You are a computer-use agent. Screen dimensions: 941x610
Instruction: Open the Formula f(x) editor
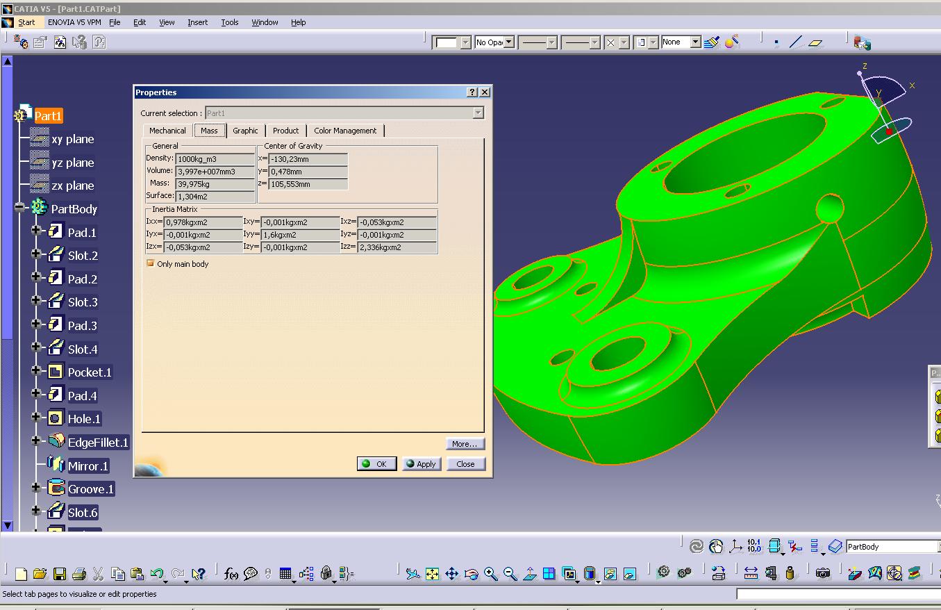pos(231,574)
